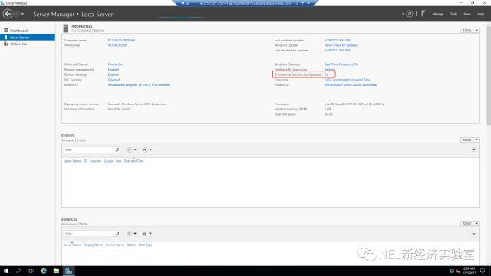Click the WORKGROUP link
Screen dimensions: 491x276
pos(117,45)
